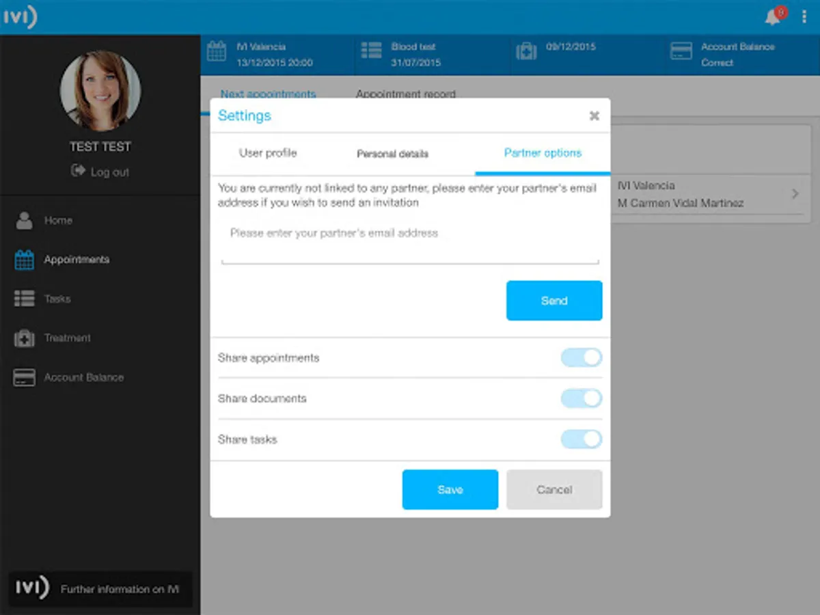Turn off Share tasks

(581, 439)
